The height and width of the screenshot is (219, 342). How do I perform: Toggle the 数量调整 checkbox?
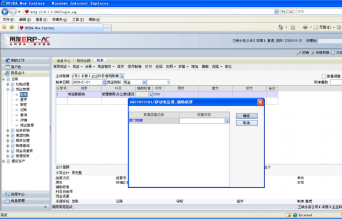click(x=324, y=76)
